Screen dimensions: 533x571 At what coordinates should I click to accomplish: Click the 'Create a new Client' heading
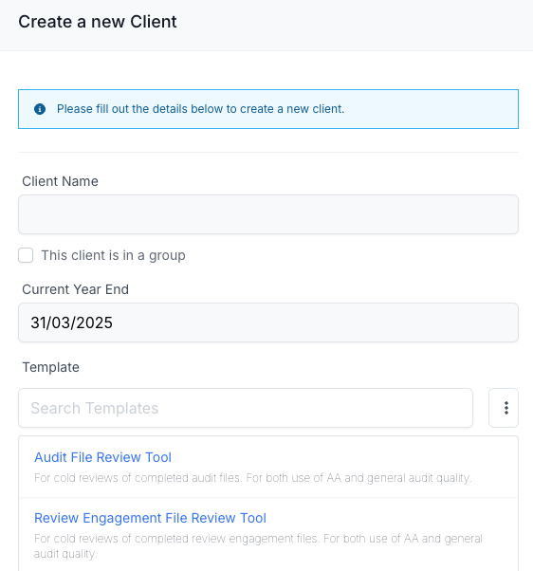98,22
